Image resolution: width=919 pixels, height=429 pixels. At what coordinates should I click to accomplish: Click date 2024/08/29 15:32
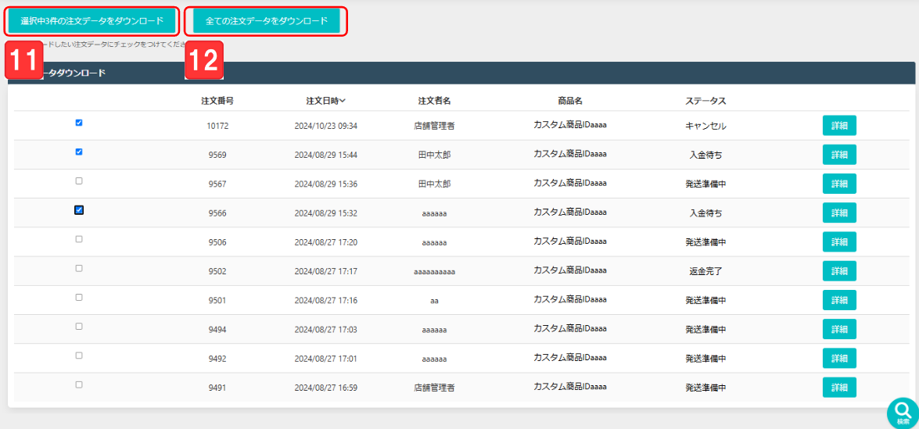pos(326,213)
